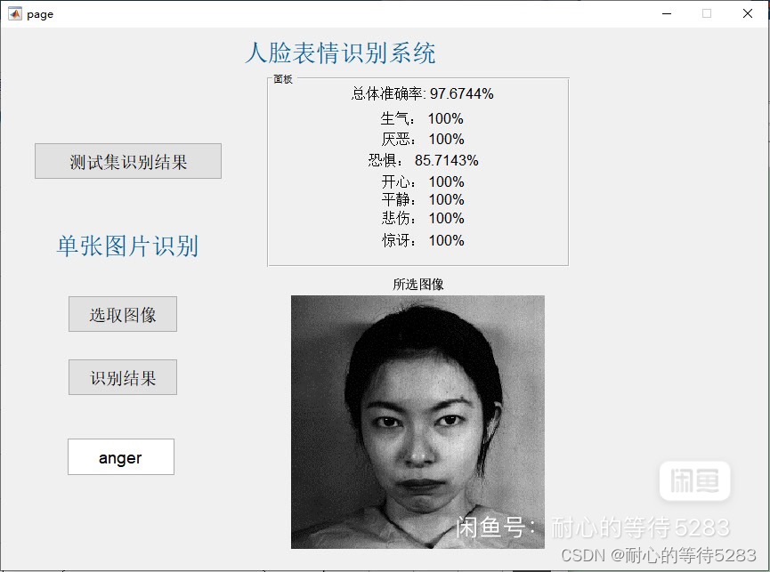Click the 面板 panel label
Screen dimensions: 770x572
(x=283, y=79)
